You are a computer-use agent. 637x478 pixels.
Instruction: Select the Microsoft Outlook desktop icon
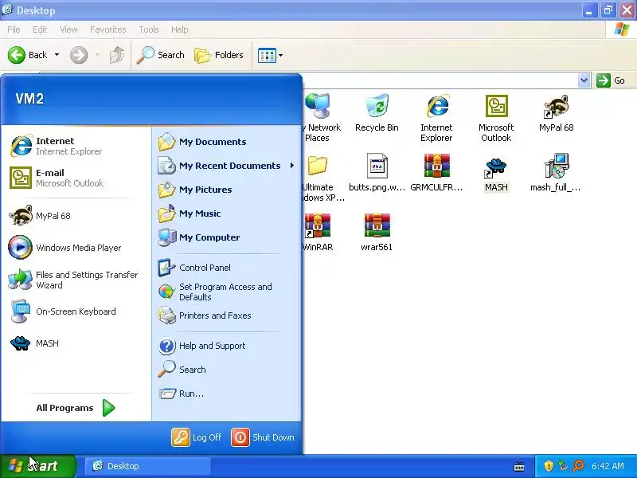(x=496, y=118)
